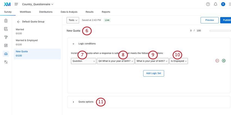Add a condition with green plus icon
Viewport: 231px width, 115px height.
click(224, 61)
